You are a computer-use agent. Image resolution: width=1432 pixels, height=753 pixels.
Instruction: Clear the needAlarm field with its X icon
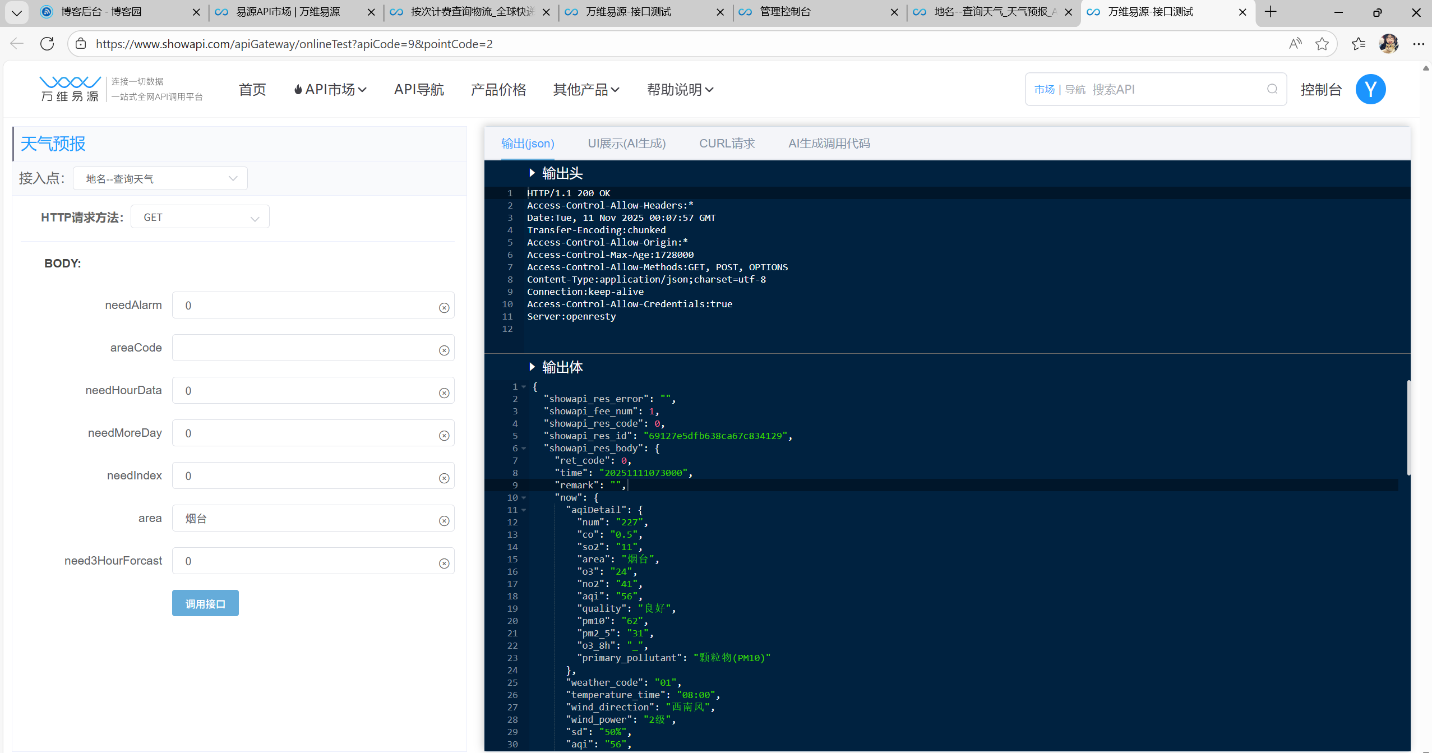[444, 308]
